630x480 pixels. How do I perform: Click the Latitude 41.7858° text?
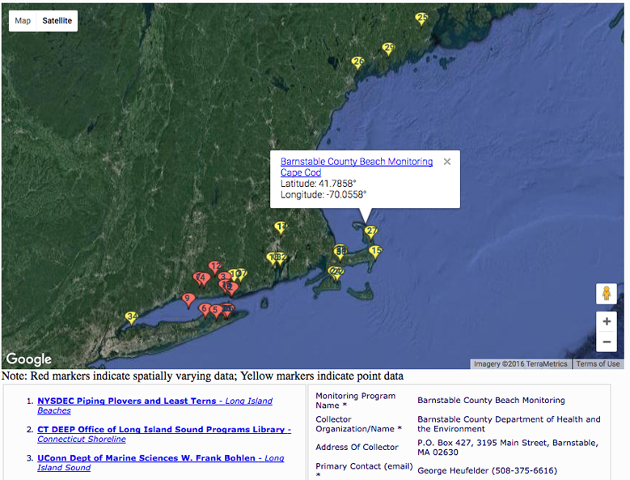point(318,184)
